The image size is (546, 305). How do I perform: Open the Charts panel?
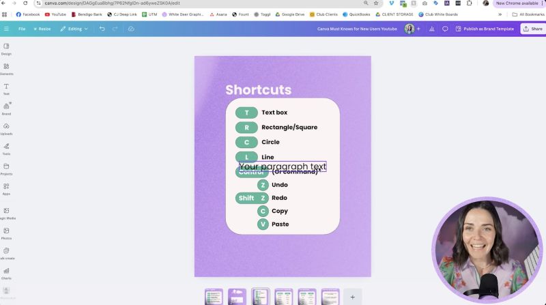point(6,274)
